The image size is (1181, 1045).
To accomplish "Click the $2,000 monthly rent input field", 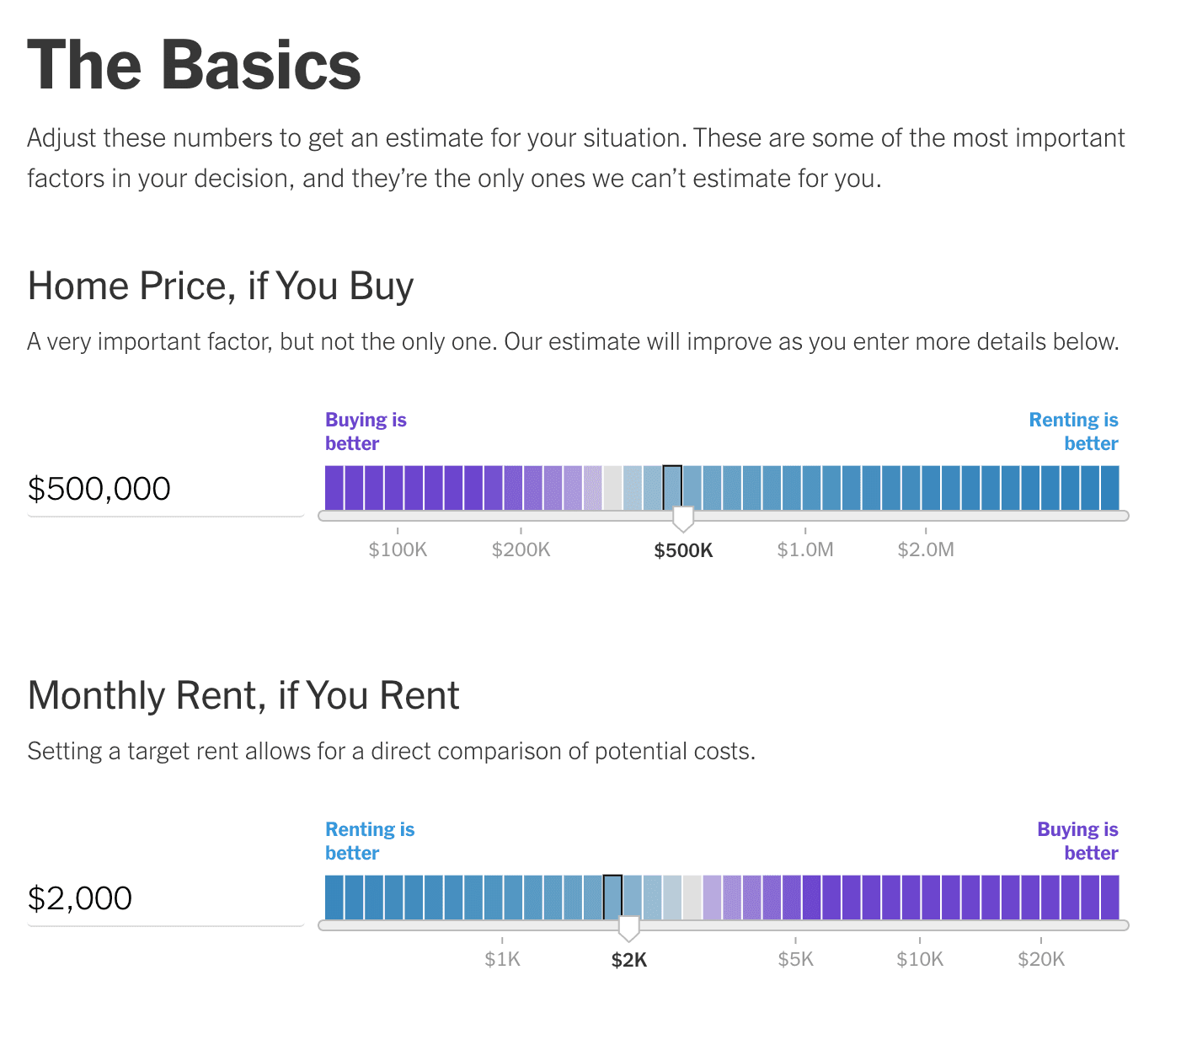I will pos(164,899).
